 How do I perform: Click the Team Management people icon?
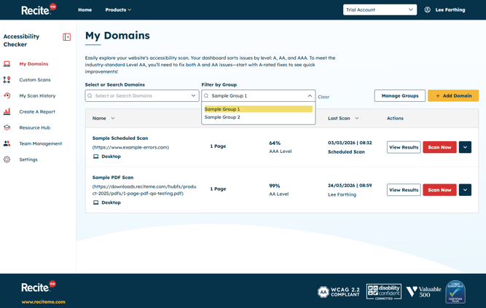click(x=7, y=143)
